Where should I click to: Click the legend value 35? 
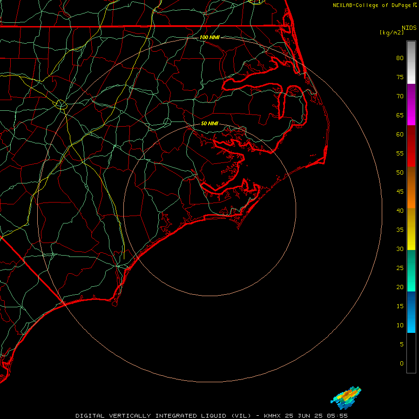tap(400, 230)
